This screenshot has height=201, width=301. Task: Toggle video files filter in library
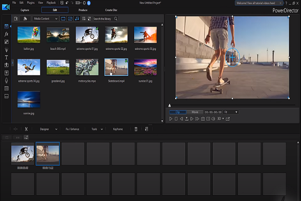[63, 19]
